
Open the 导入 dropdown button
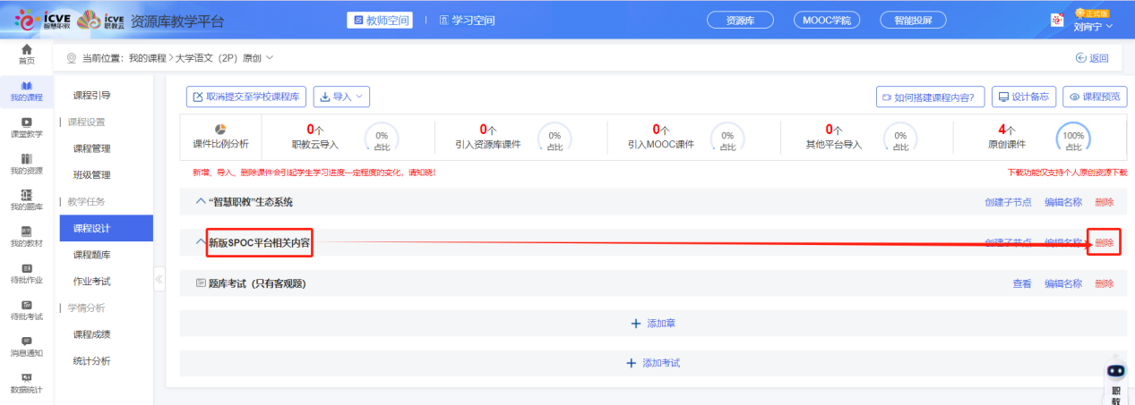coord(340,97)
